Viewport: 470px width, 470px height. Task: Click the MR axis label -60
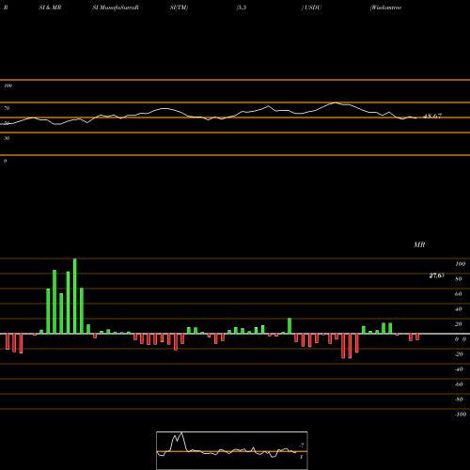tap(459, 384)
